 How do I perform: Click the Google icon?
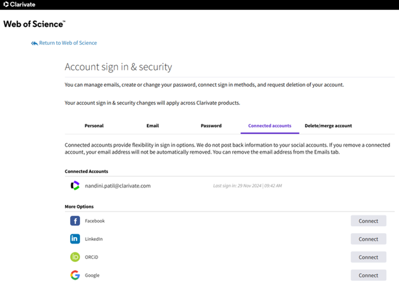pyautogui.click(x=75, y=275)
